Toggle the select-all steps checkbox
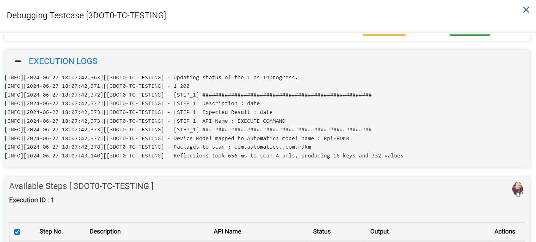Viewport: 536px width, 242px height. [x=17, y=232]
